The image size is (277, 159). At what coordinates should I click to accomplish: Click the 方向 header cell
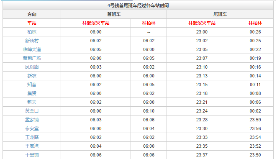[32, 15]
